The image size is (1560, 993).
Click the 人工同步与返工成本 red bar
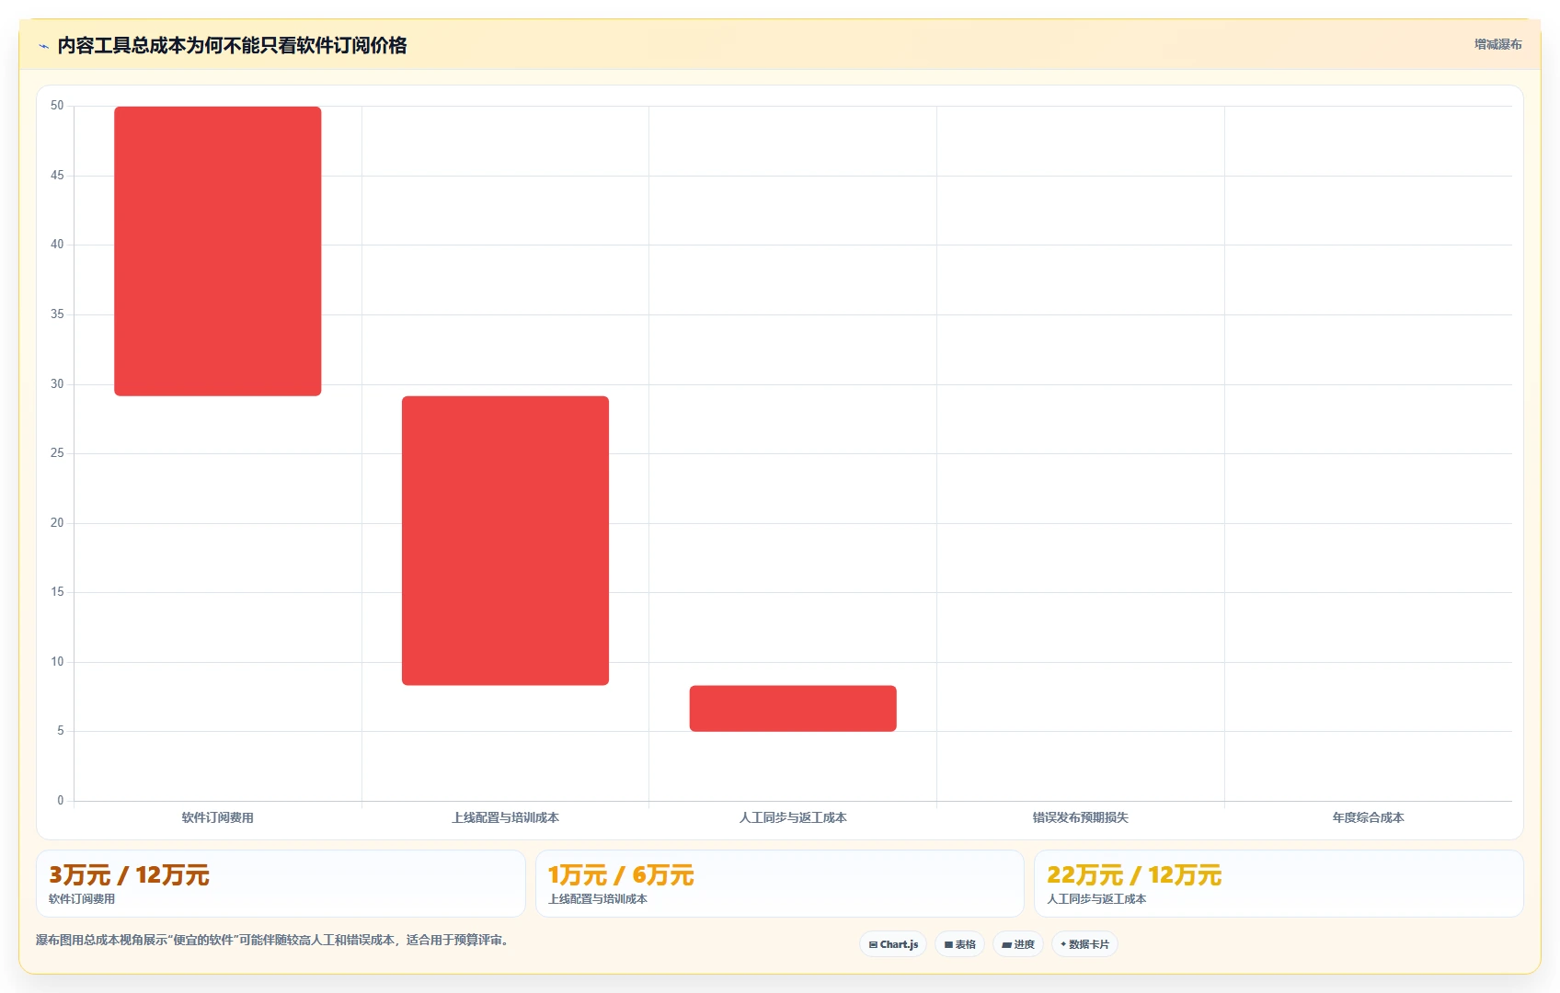click(x=793, y=708)
